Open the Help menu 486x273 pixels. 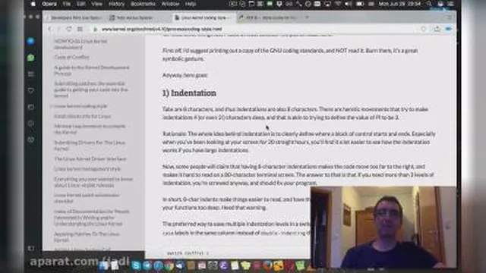[x=191, y=4]
